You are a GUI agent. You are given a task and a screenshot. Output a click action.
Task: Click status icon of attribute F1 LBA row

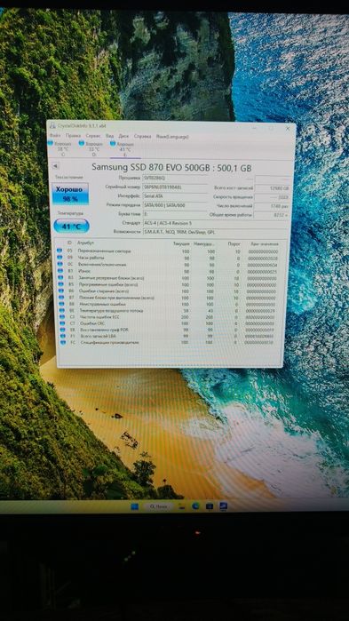point(63,336)
